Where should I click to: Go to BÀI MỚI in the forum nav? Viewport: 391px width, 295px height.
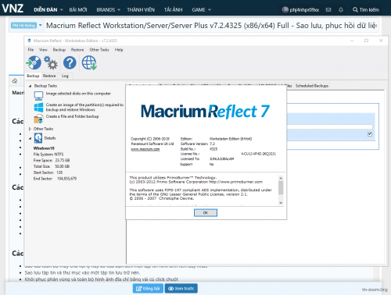point(78,10)
